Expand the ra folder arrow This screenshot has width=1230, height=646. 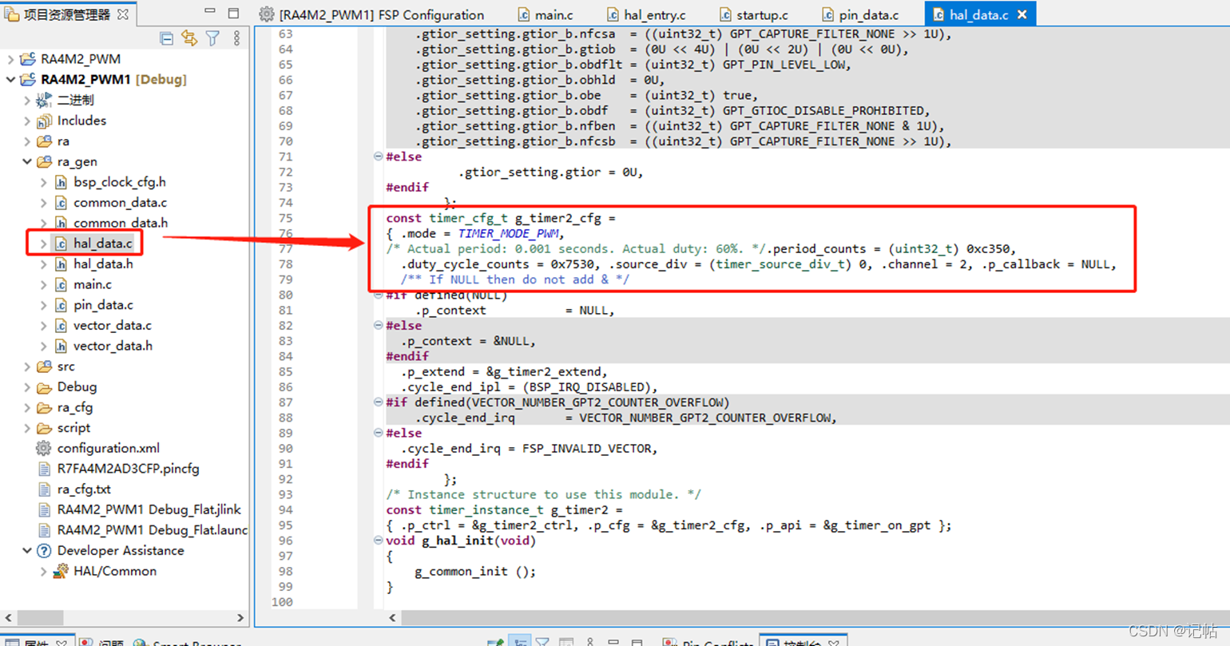point(27,141)
